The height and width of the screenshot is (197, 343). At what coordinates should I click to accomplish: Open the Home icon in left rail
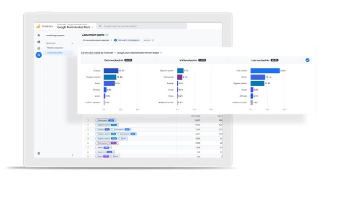39,35
